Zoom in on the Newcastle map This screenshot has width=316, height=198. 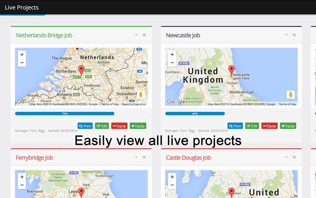172,55
